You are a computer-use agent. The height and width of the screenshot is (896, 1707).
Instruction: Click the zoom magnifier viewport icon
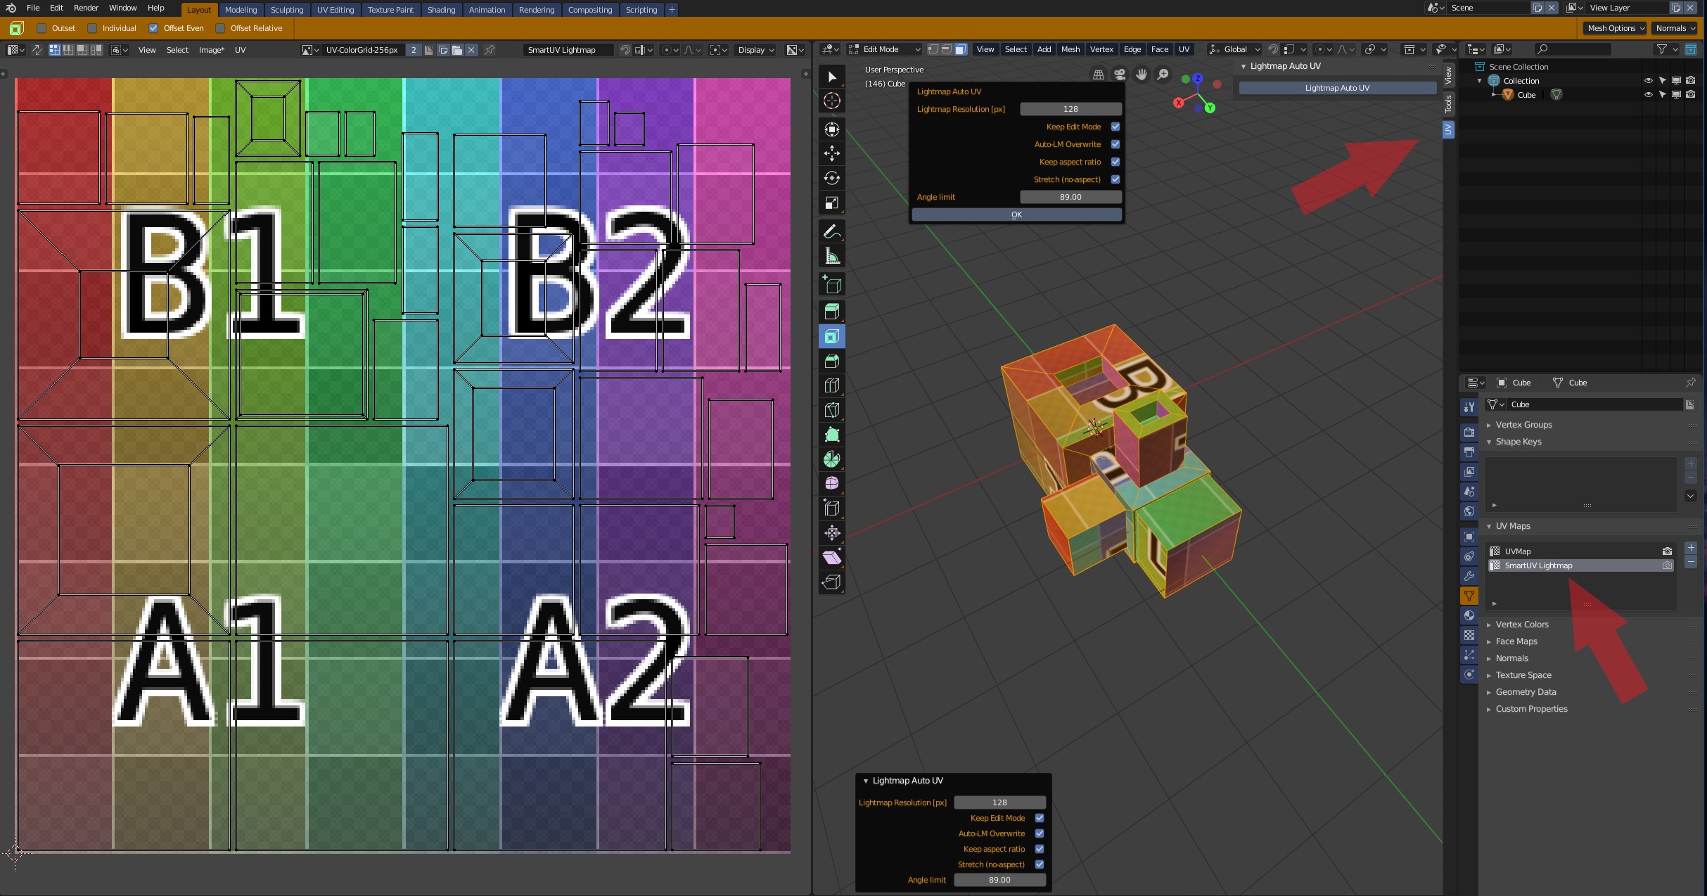coord(1163,75)
